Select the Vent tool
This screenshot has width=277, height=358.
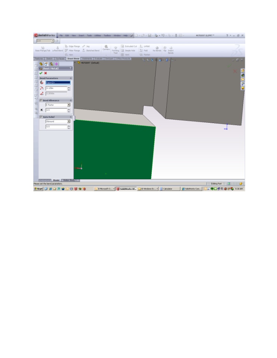[125, 55]
